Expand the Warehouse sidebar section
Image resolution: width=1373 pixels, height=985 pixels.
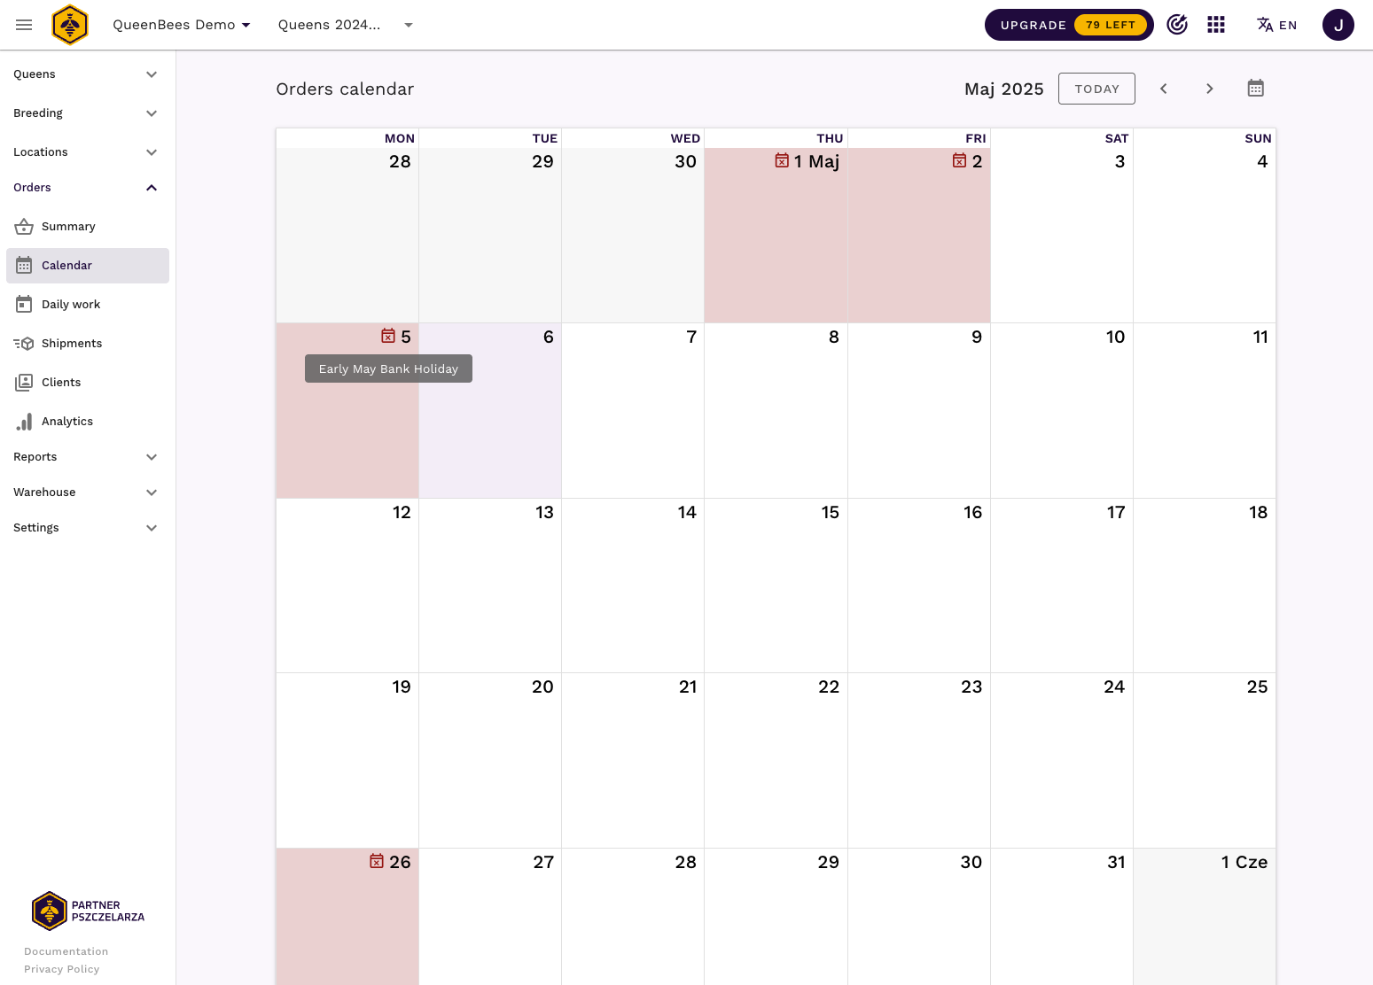[x=86, y=492]
